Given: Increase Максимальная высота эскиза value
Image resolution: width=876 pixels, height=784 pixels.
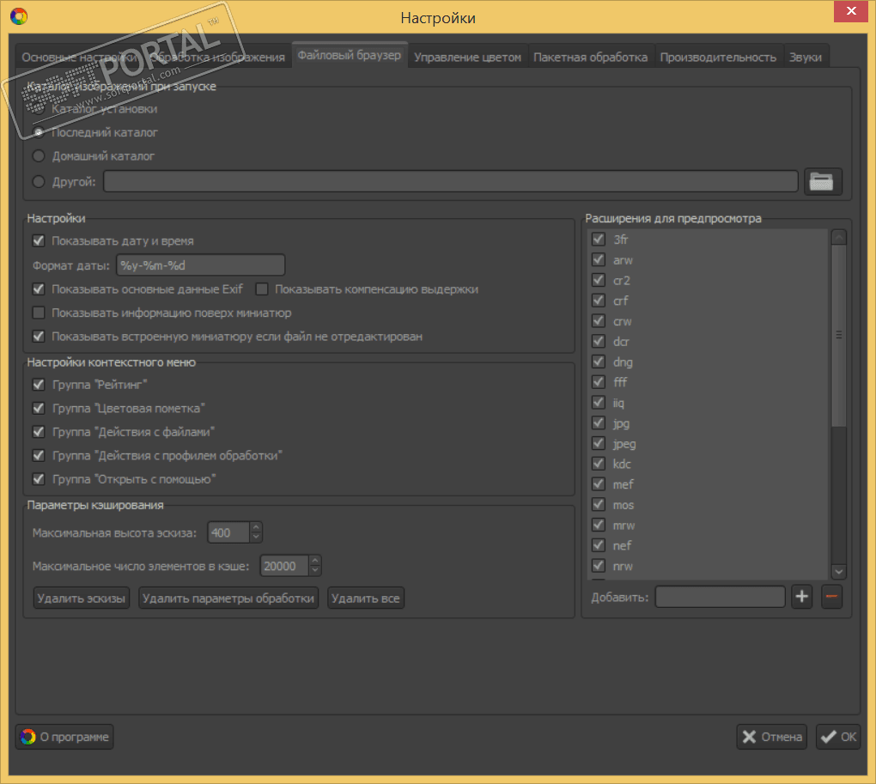Looking at the screenshot, I should pyautogui.click(x=256, y=527).
